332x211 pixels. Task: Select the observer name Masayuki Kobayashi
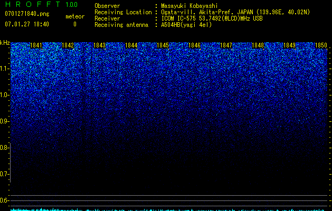[x=189, y=6]
